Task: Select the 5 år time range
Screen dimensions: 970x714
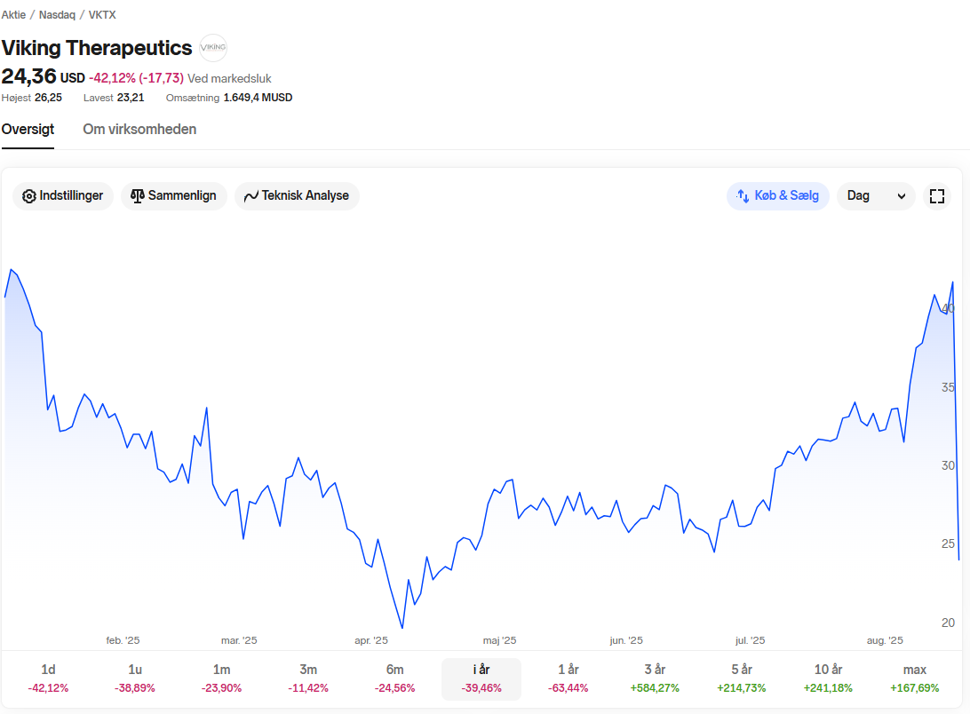Action: [x=741, y=678]
